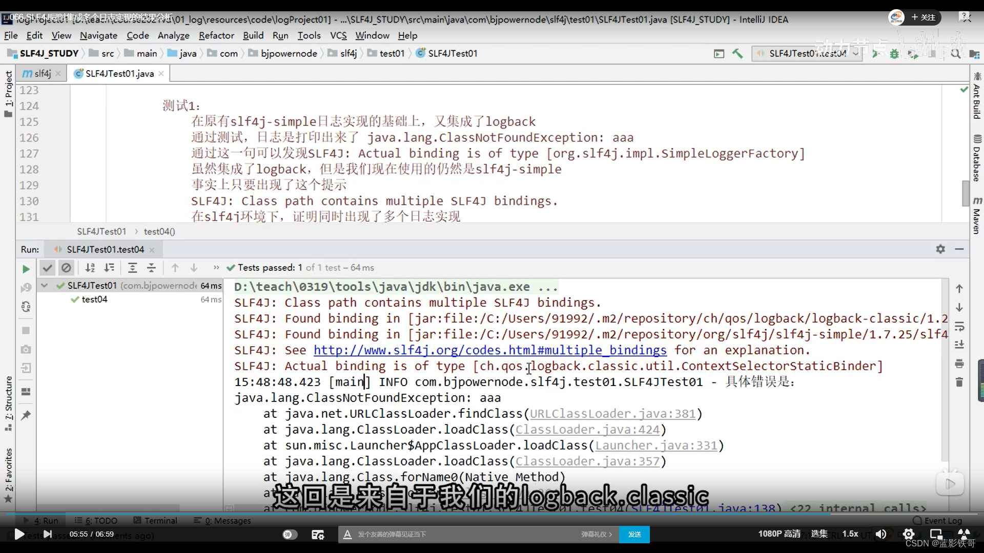Skip to the next video
Screen dimensions: 984x553
[48, 534]
